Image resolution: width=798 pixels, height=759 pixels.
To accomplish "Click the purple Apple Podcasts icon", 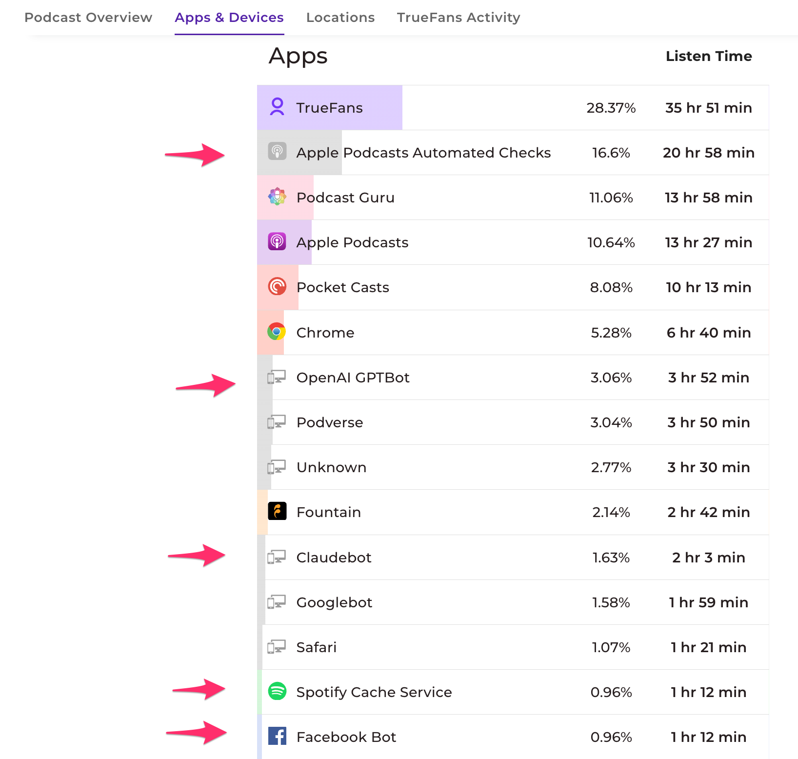I will coord(277,242).
